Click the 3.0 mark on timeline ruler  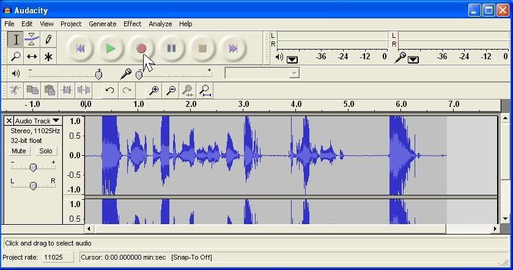pyautogui.click(x=243, y=104)
